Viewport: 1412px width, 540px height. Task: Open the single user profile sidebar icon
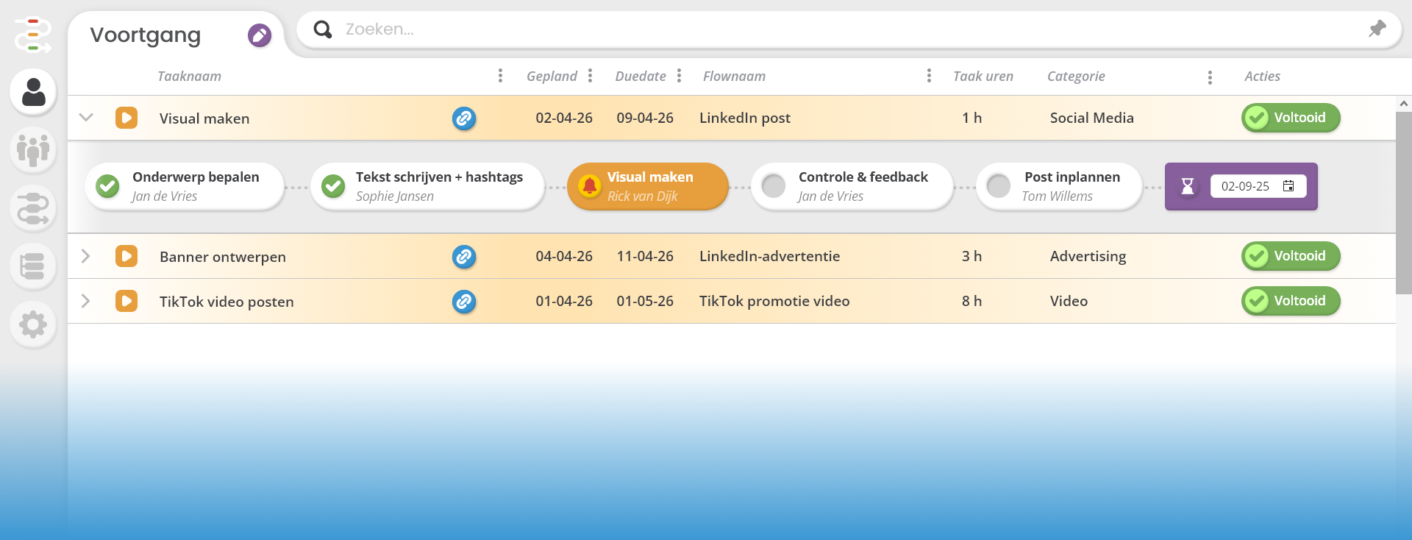point(33,92)
